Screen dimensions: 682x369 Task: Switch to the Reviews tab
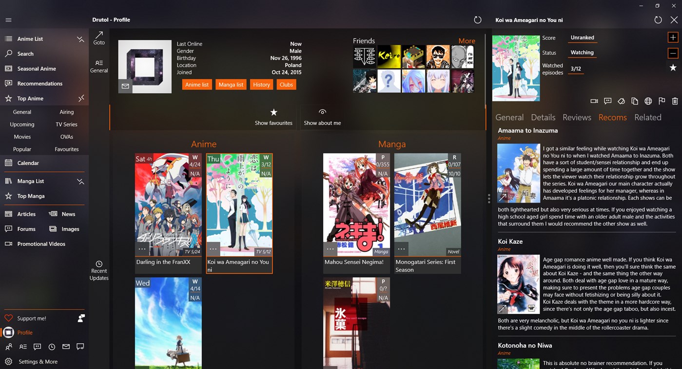coord(577,117)
